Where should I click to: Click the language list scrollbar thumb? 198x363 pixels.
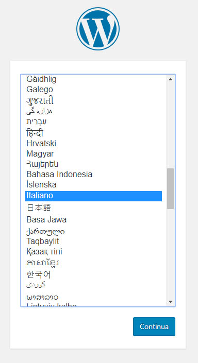pyautogui.click(x=170, y=188)
